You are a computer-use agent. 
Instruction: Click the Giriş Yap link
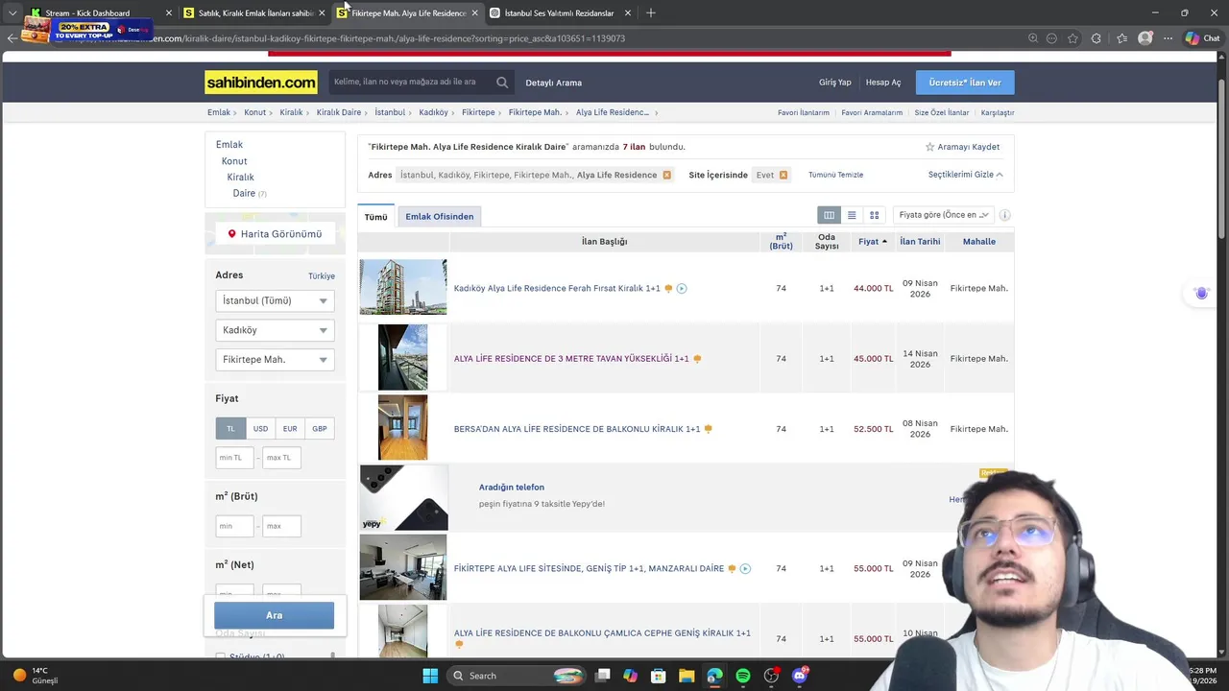pos(834,83)
